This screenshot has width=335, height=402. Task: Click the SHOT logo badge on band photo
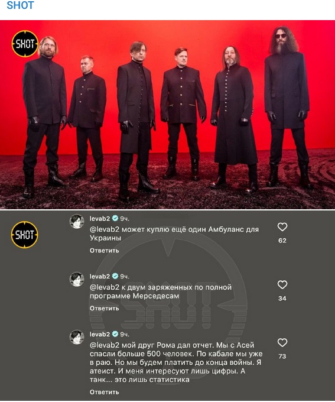(x=25, y=44)
